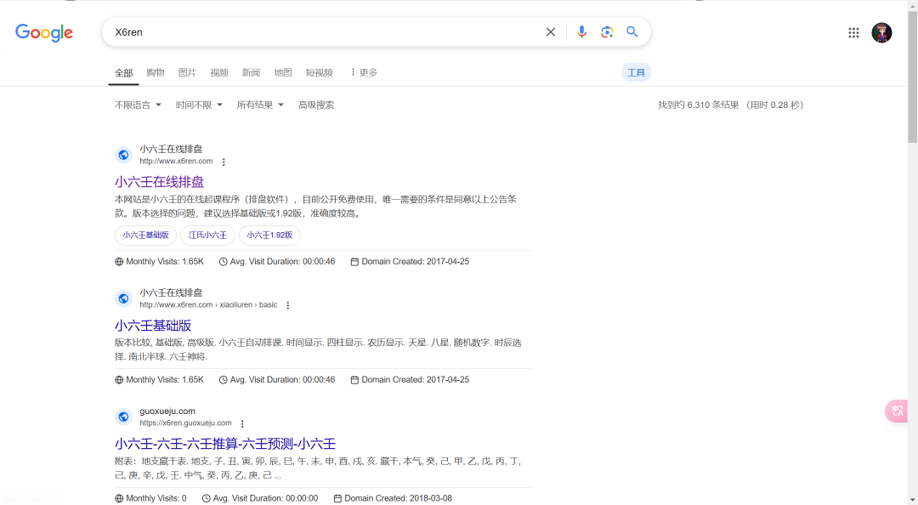The width and height of the screenshot is (918, 505).
Task: Expand the 更多 search categories menu
Action: click(x=364, y=72)
